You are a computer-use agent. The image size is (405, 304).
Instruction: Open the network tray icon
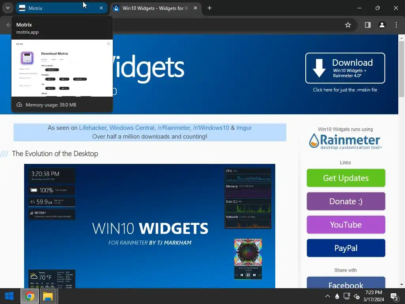coord(346,296)
